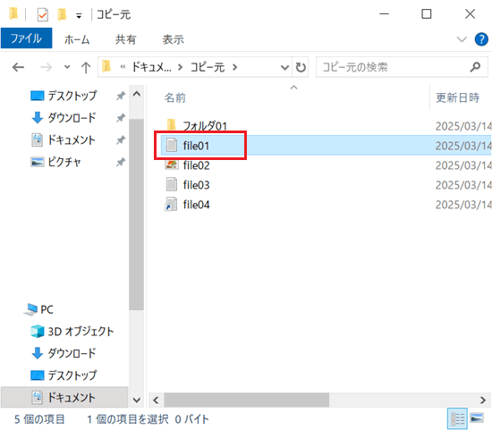The image size is (492, 430).
Task: Expand the ribbon with the chevron
Action: [x=462, y=39]
